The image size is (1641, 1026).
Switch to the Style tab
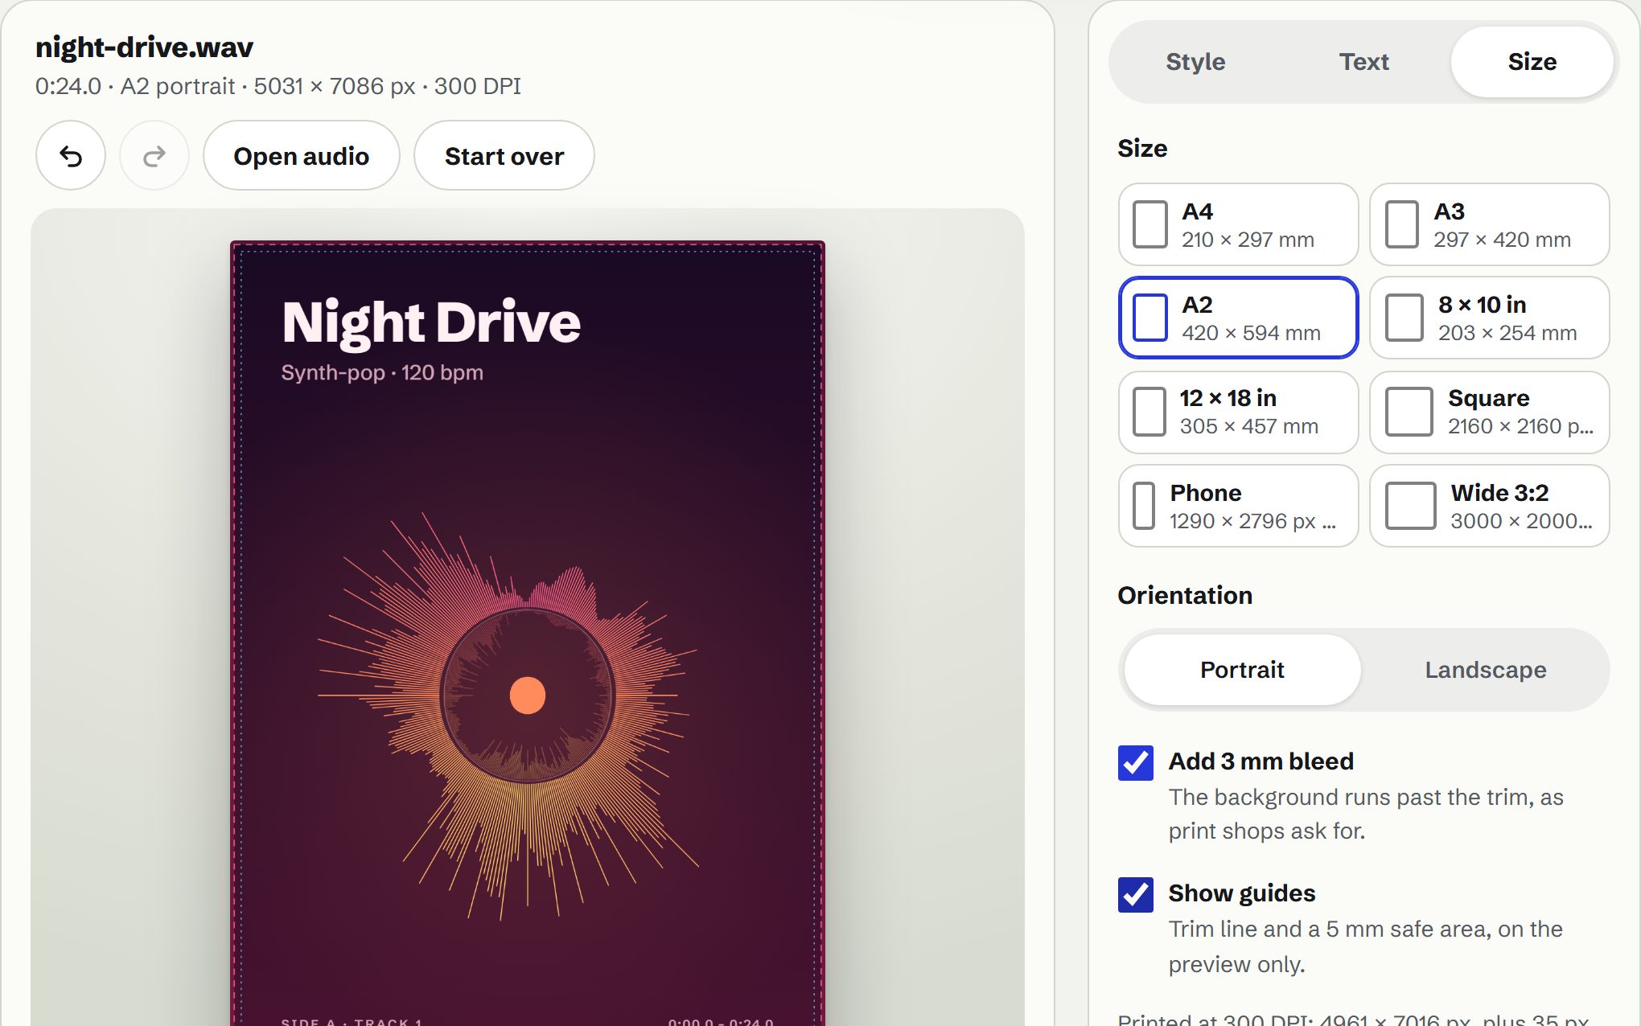click(x=1195, y=62)
